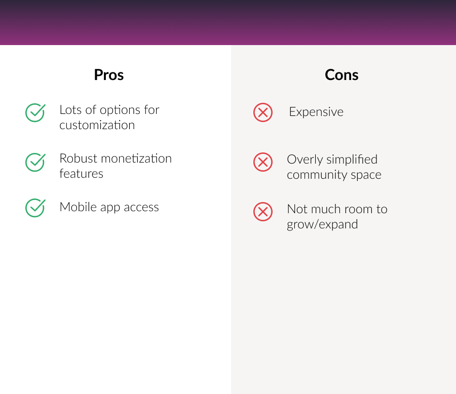The width and height of the screenshot is (456, 394).
Task: Click the 'Overly simplified' text line
Action: (332, 160)
